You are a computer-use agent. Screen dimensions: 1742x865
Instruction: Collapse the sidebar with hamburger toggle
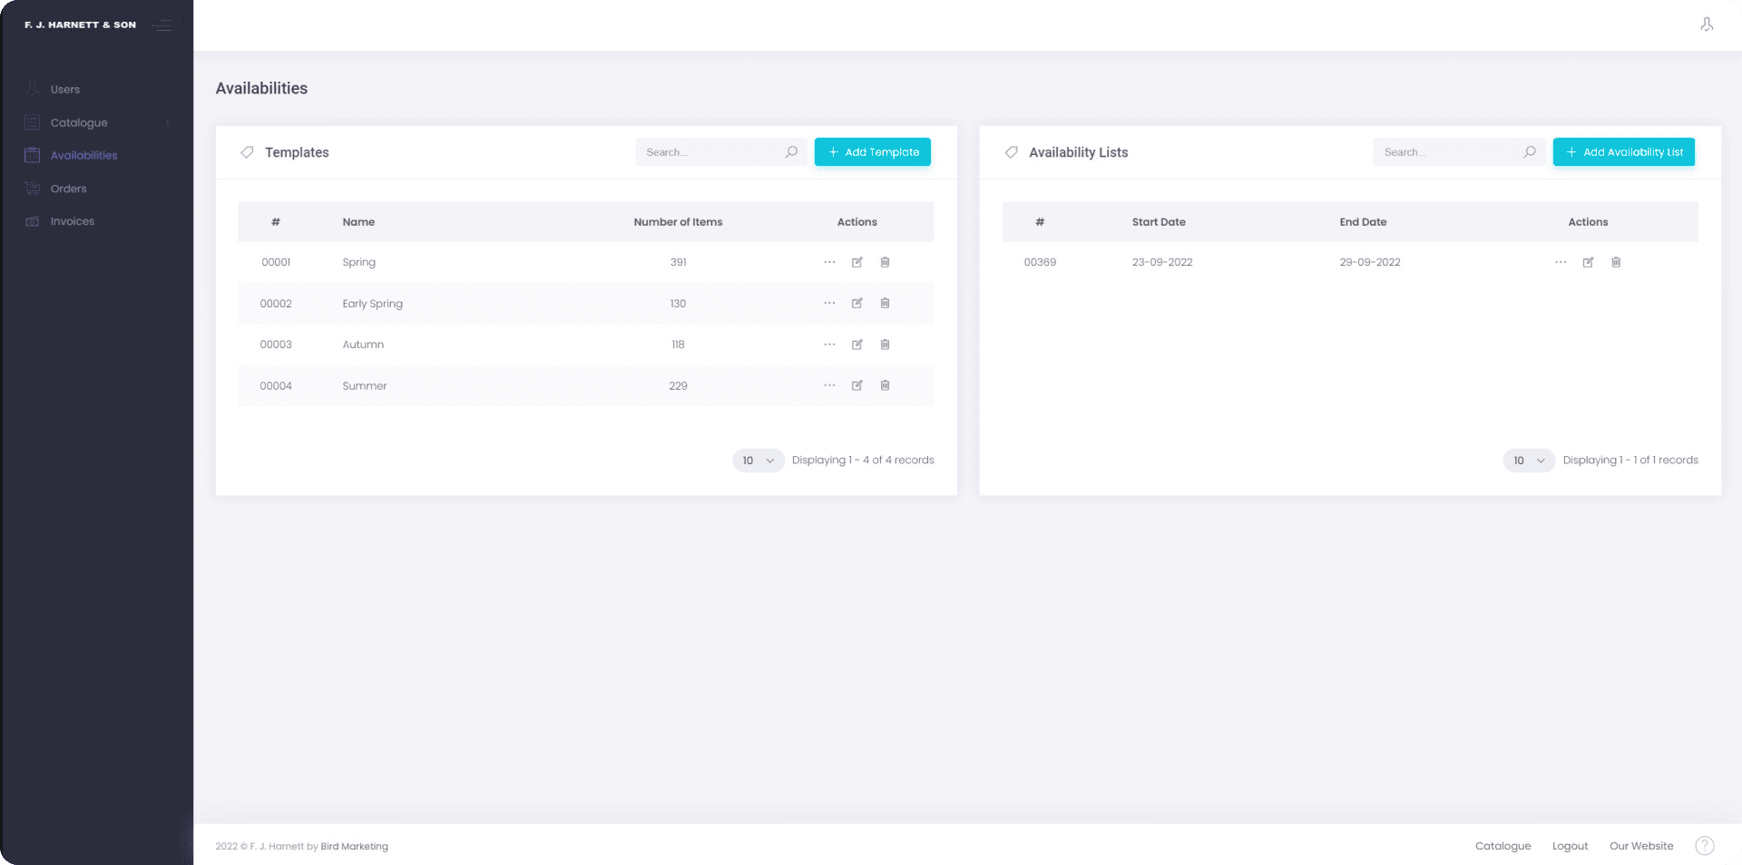click(162, 25)
